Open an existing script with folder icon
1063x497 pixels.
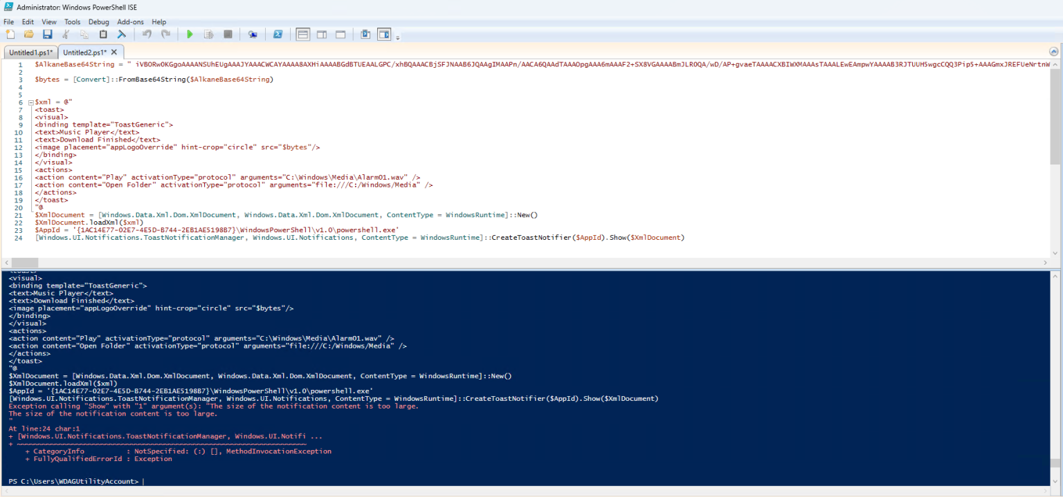click(x=27, y=34)
